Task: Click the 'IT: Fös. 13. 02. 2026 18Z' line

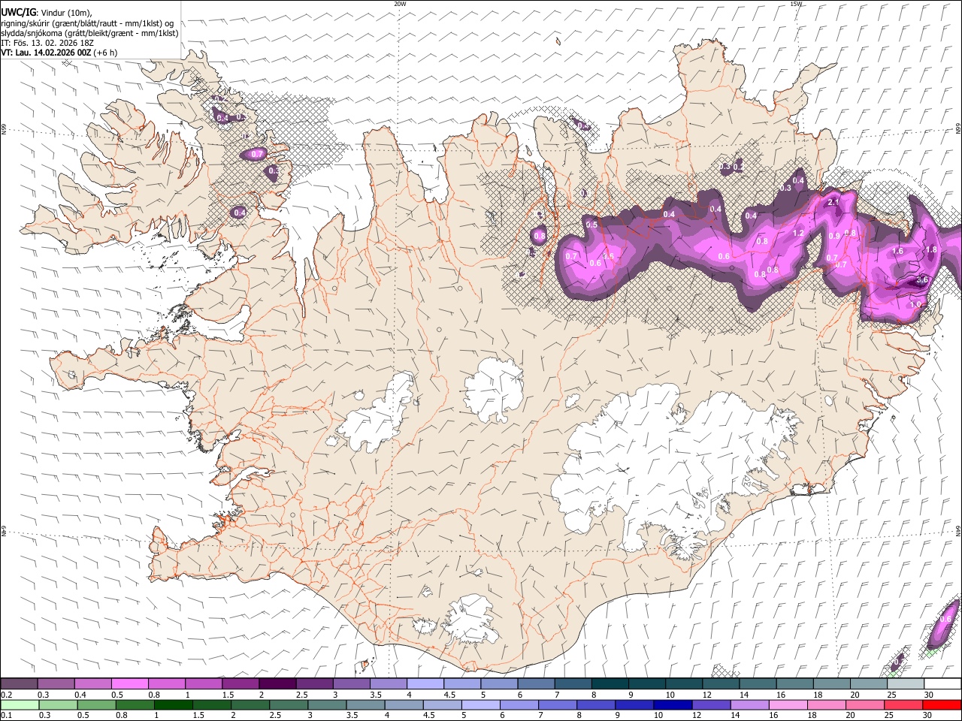Action: pyautogui.click(x=47, y=43)
